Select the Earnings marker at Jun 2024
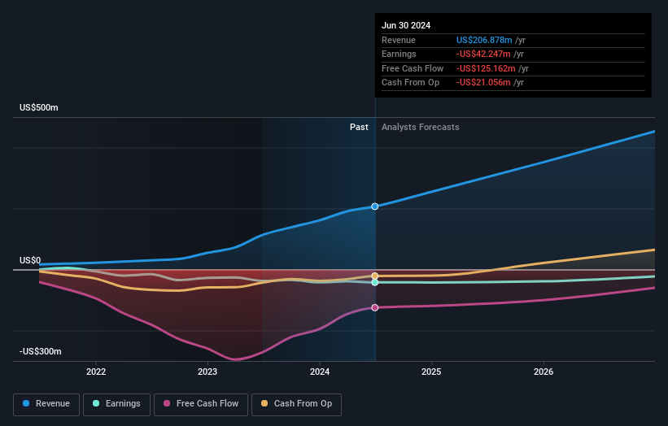The width and height of the screenshot is (668, 426). [x=375, y=283]
